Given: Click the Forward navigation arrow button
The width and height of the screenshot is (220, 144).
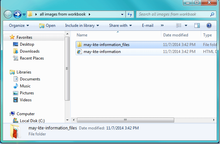Looking at the screenshot, I should coord(17,15).
